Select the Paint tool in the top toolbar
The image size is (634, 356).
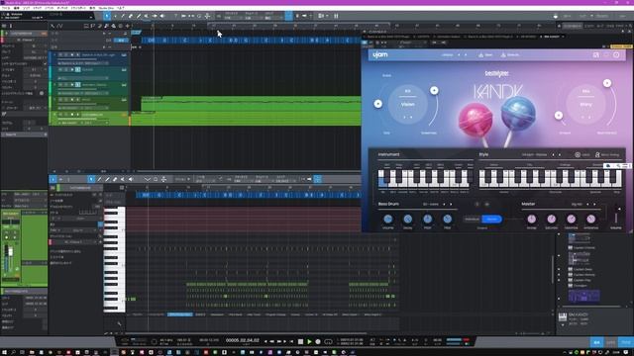[x=139, y=16]
